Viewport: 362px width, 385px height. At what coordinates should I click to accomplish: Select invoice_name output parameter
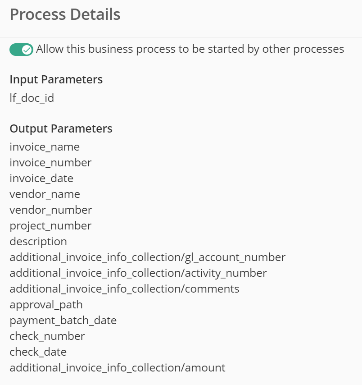45,147
